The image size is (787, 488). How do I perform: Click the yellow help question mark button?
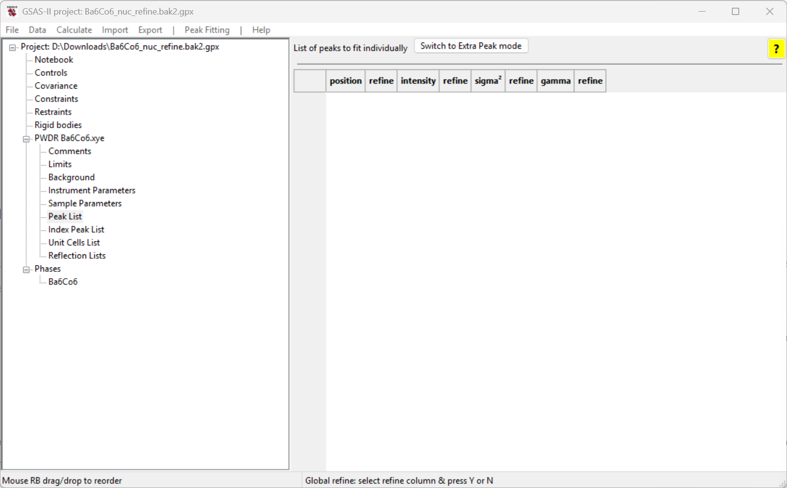point(776,49)
